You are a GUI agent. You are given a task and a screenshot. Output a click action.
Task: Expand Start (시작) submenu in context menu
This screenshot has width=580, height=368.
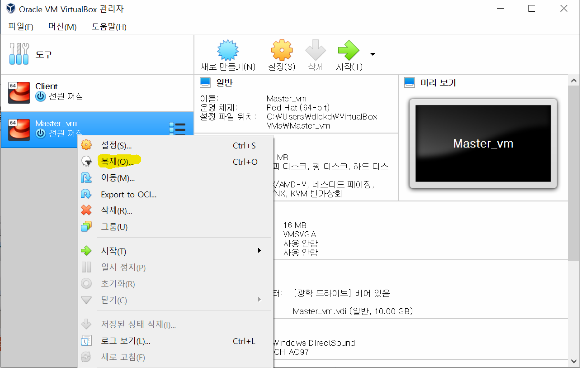point(175,251)
